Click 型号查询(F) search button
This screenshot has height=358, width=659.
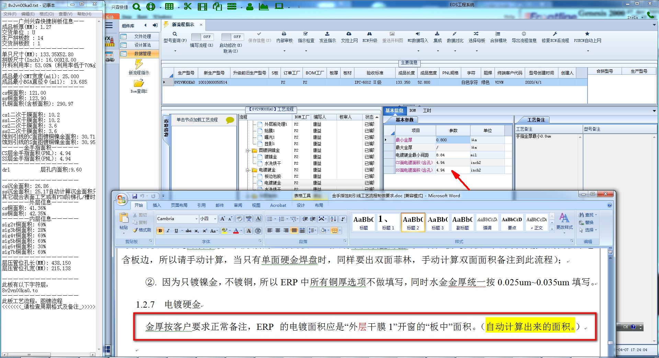click(175, 37)
